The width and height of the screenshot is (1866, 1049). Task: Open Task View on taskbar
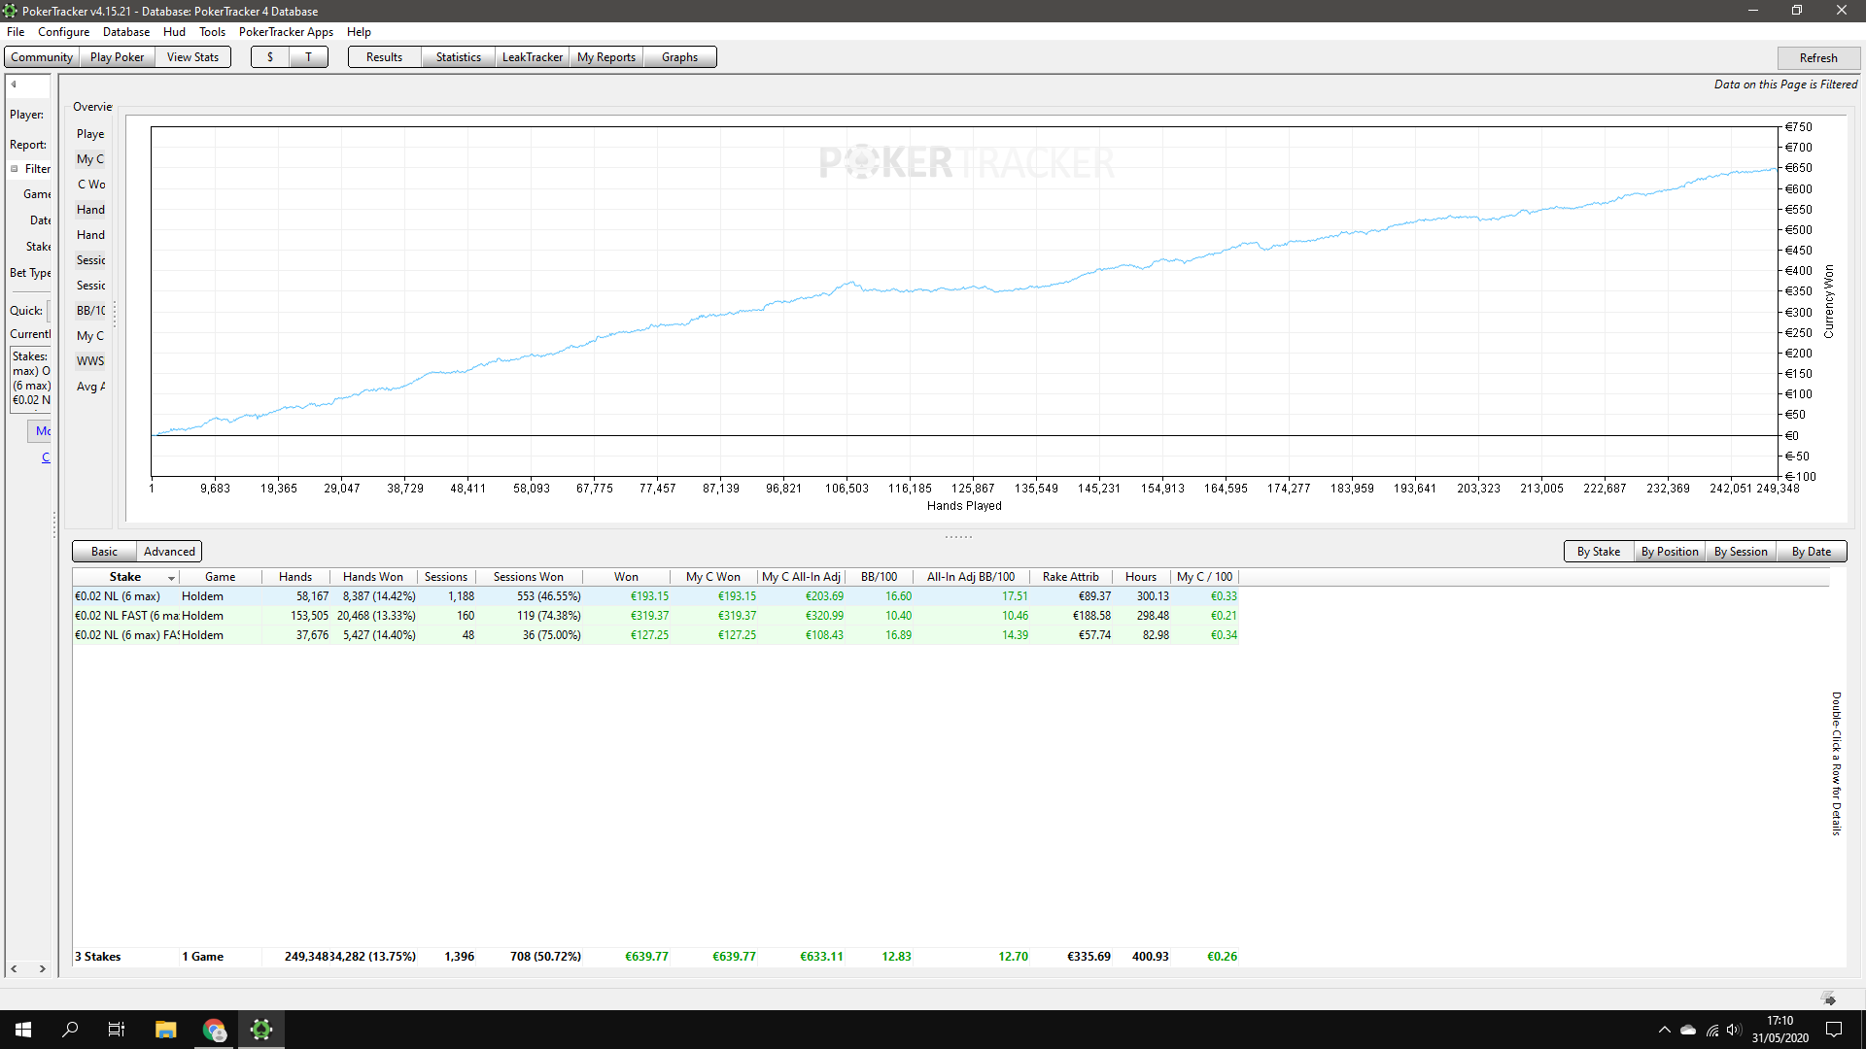pos(117,1030)
